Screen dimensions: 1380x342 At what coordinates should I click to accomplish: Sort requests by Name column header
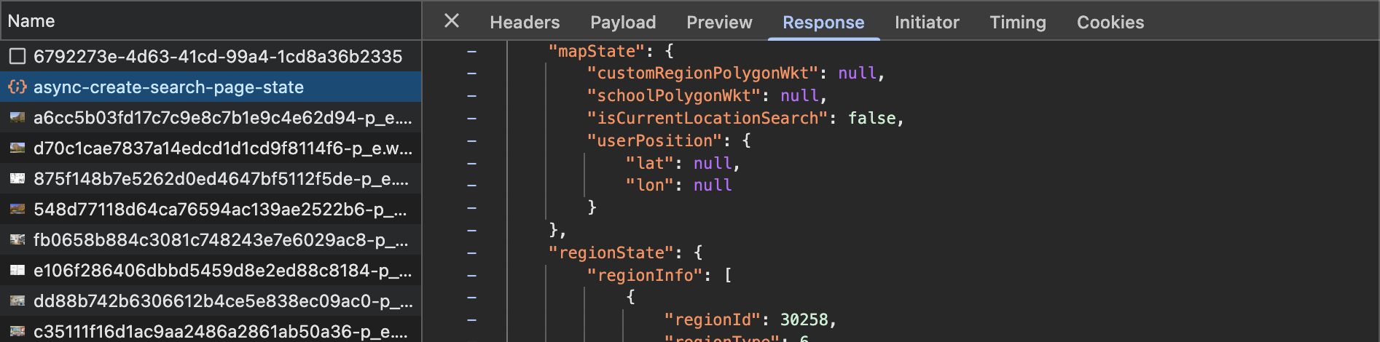click(x=31, y=21)
